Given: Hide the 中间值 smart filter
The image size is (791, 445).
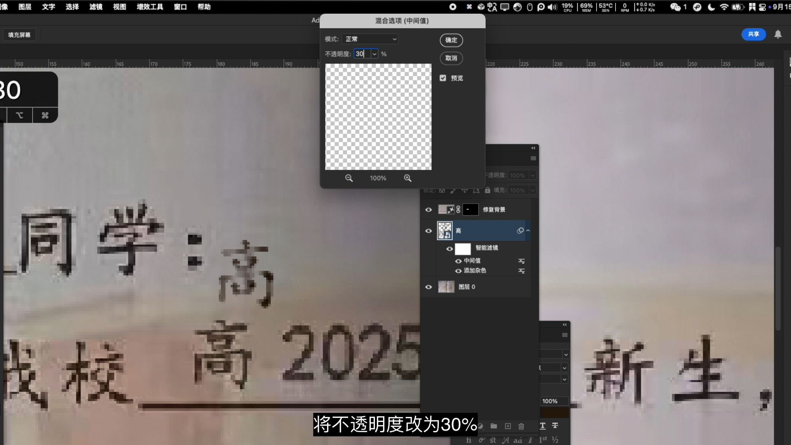Looking at the screenshot, I should pyautogui.click(x=458, y=261).
